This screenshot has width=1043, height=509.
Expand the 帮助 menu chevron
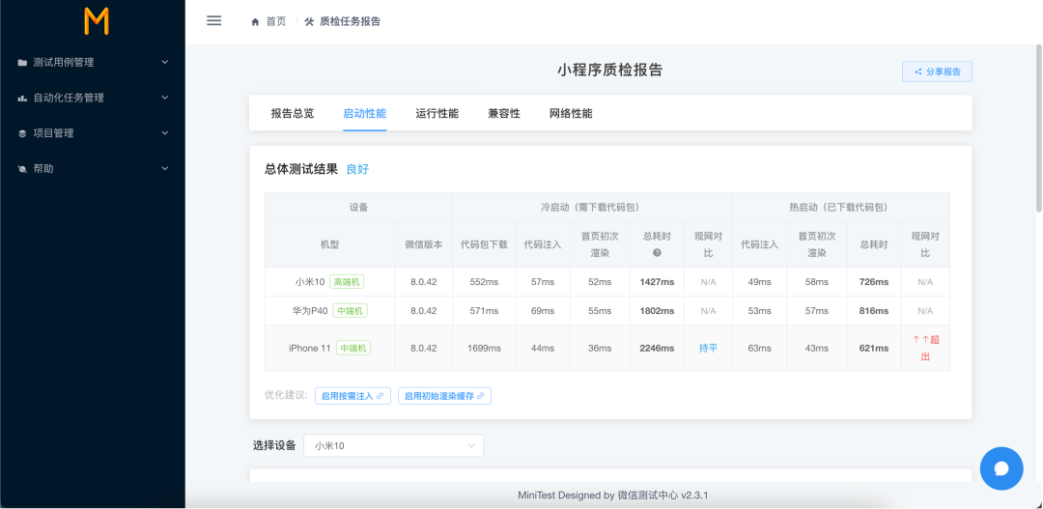tap(165, 169)
